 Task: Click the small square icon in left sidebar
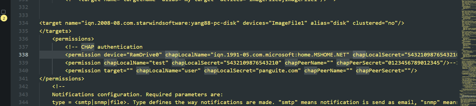4,12
